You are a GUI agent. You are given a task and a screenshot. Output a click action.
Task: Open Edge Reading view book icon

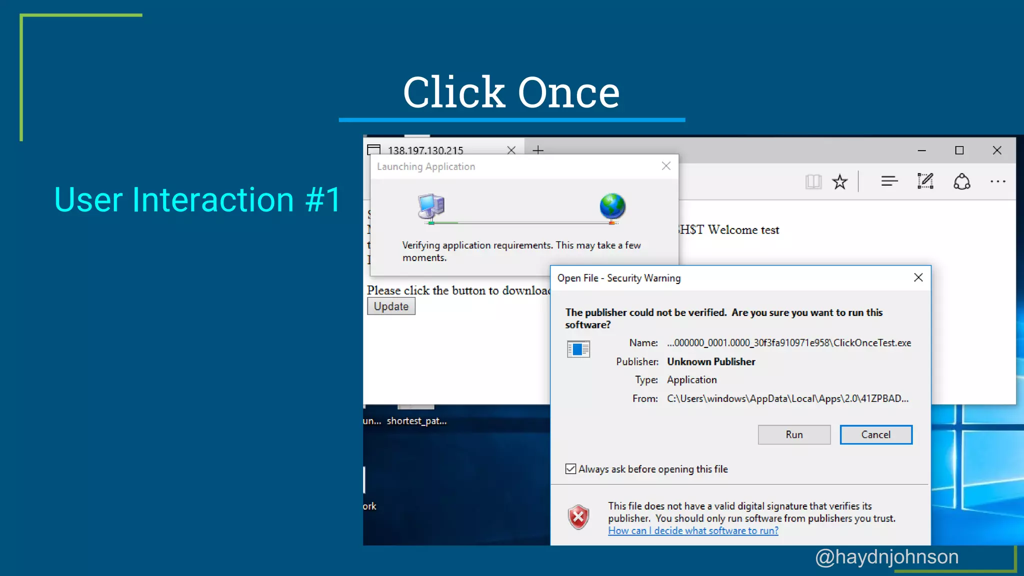pos(813,181)
